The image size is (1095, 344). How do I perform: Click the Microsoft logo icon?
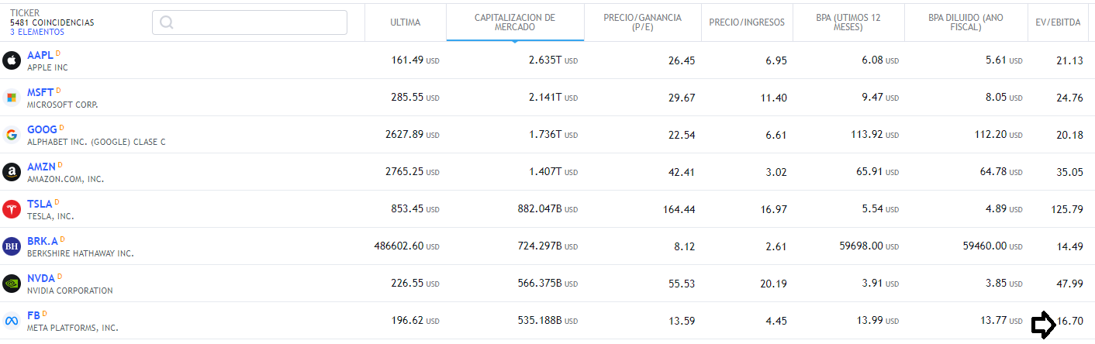pyautogui.click(x=12, y=98)
